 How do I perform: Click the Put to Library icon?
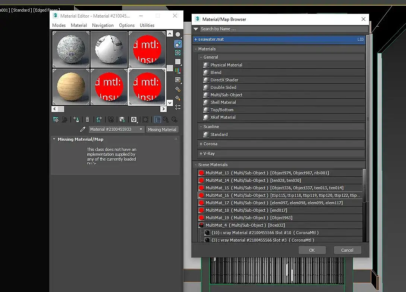pyautogui.click(x=122, y=119)
